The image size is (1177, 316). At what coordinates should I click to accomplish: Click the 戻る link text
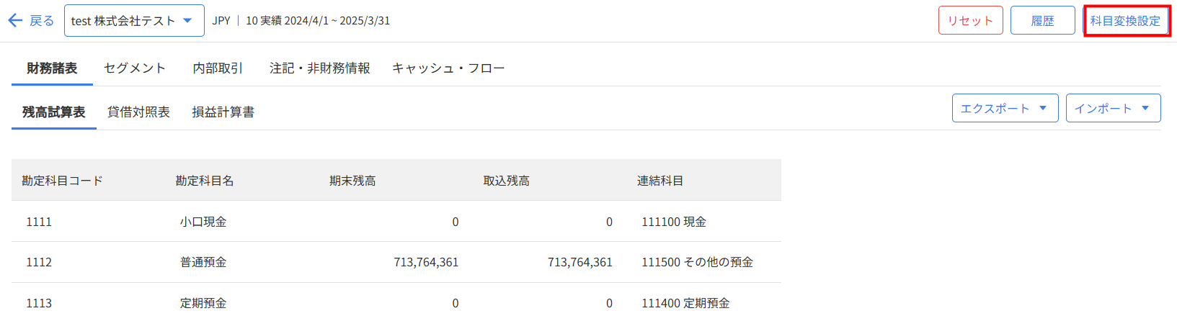pos(42,21)
